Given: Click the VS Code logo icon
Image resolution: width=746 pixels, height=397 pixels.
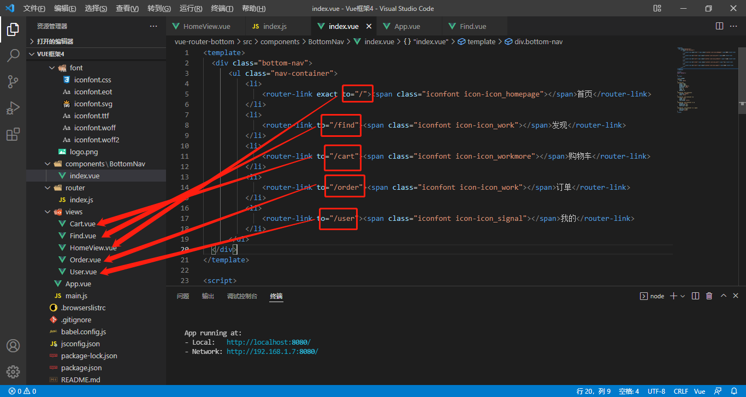Looking at the screenshot, I should (x=10, y=9).
